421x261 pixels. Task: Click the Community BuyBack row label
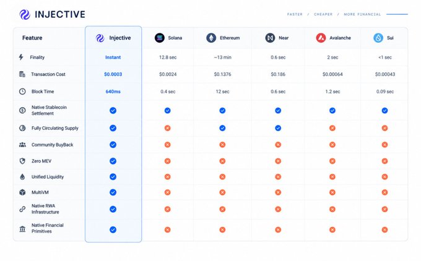tap(53, 145)
